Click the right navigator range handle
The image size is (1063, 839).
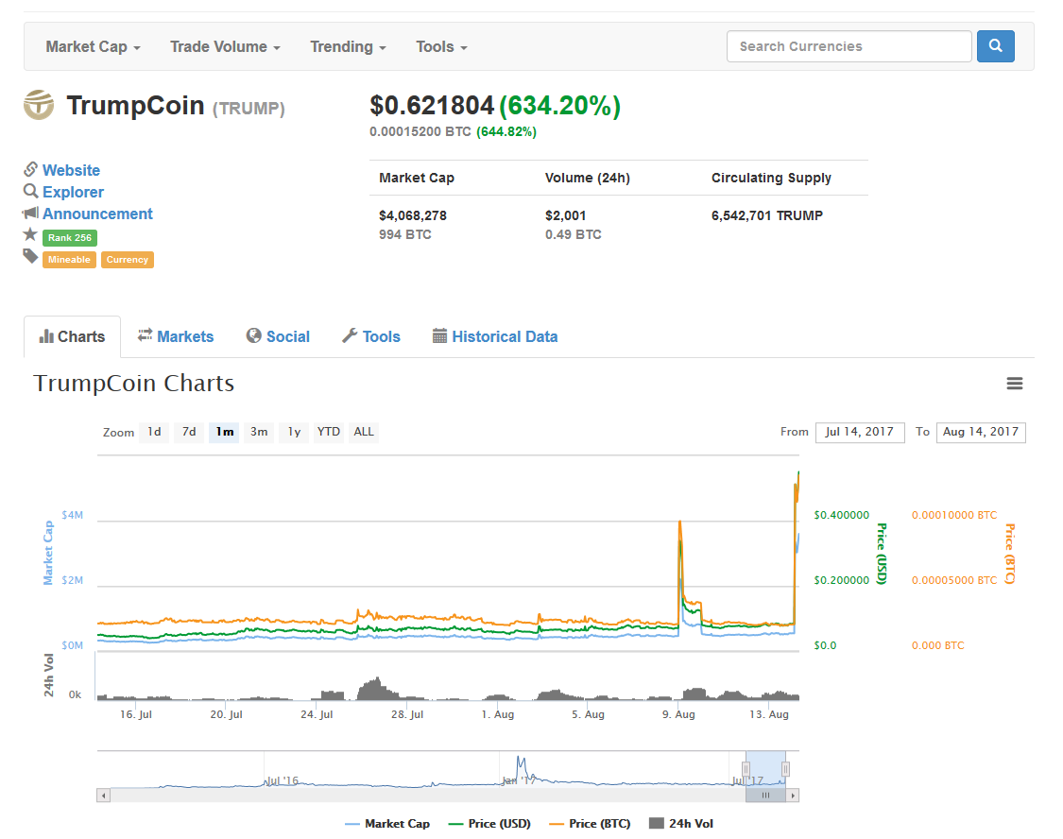point(786,769)
